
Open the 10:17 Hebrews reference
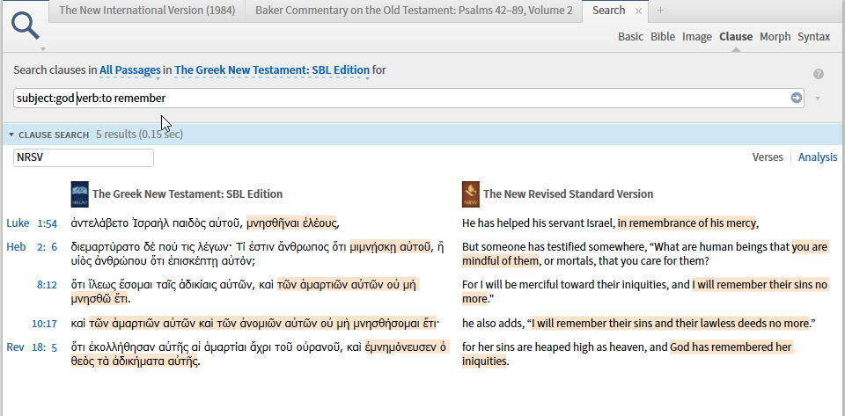pos(44,324)
